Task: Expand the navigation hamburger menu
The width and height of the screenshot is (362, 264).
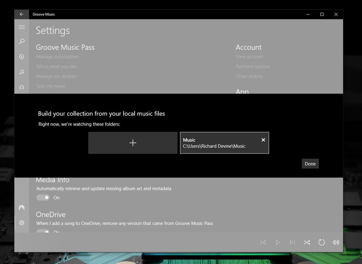Action: [22, 27]
